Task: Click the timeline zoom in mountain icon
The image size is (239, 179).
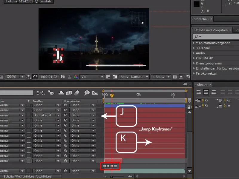Action: tap(130, 176)
